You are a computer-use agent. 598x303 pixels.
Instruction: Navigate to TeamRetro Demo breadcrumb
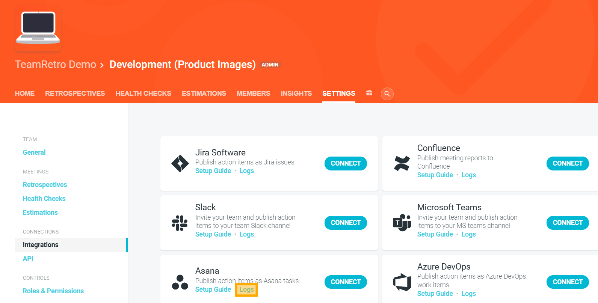tap(56, 65)
